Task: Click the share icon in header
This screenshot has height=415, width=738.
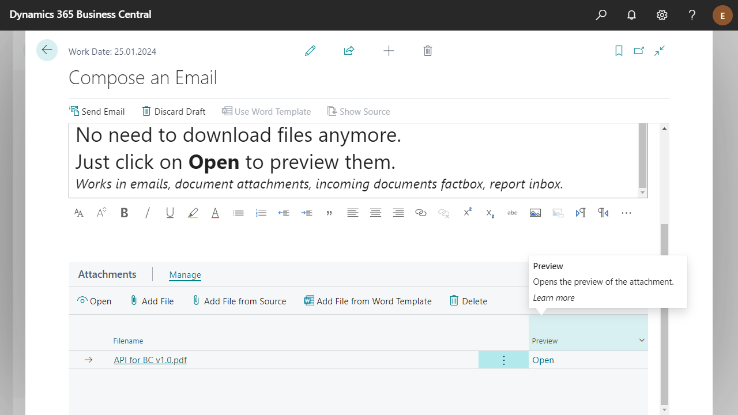Action: (x=349, y=51)
